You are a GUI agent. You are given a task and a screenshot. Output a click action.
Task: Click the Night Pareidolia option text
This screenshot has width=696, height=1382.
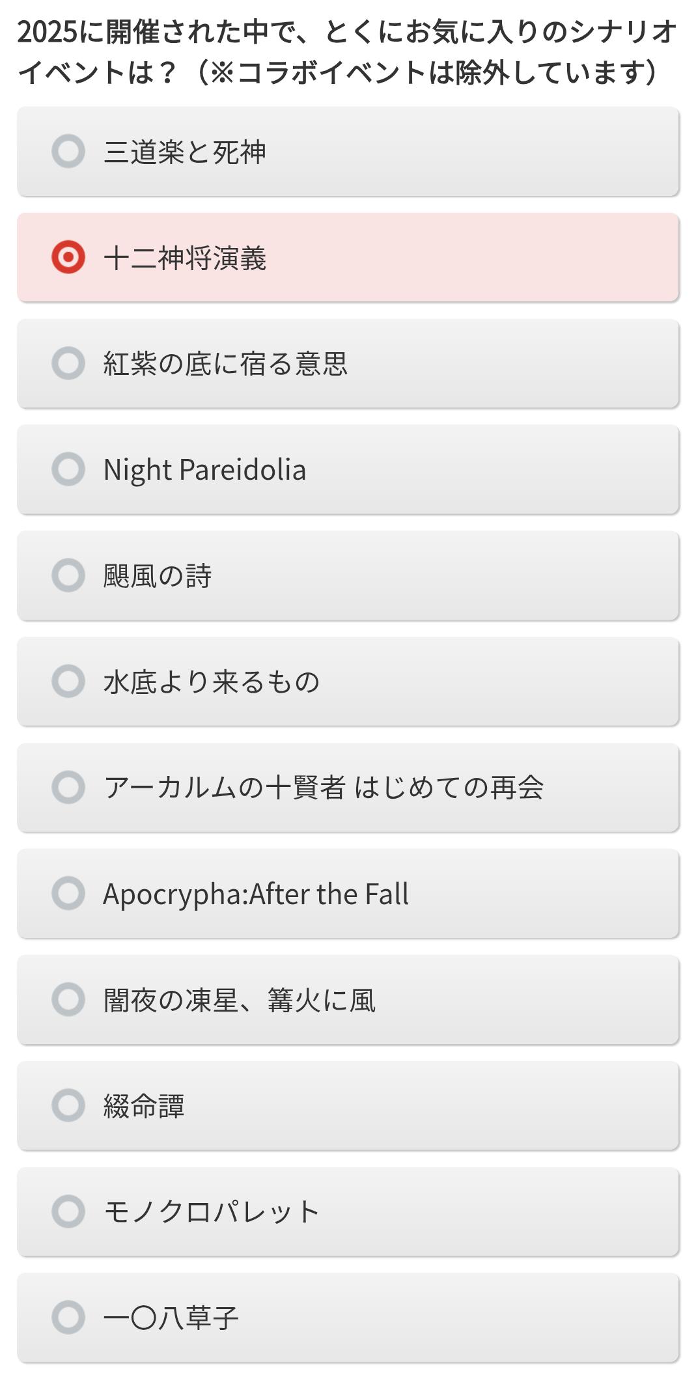[x=204, y=470]
